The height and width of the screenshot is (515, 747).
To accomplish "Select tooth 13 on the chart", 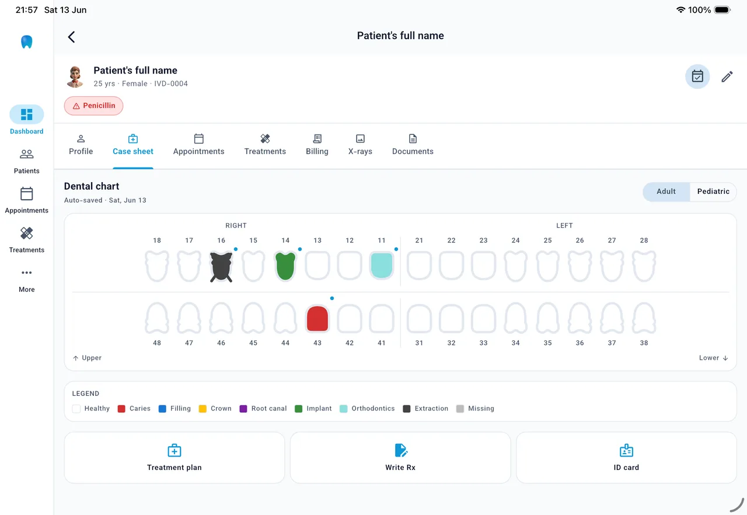I will point(317,266).
